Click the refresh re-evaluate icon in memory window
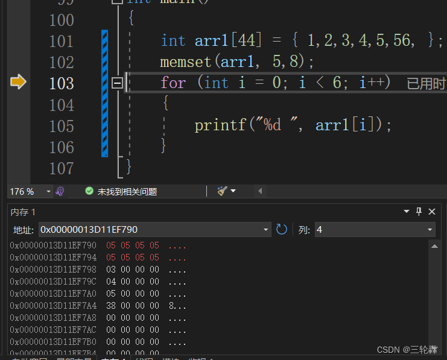The width and height of the screenshot is (447, 360). (282, 229)
